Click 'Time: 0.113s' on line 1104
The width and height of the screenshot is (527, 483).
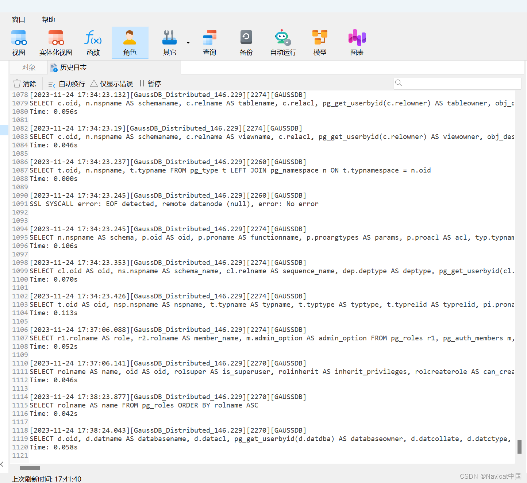point(54,313)
